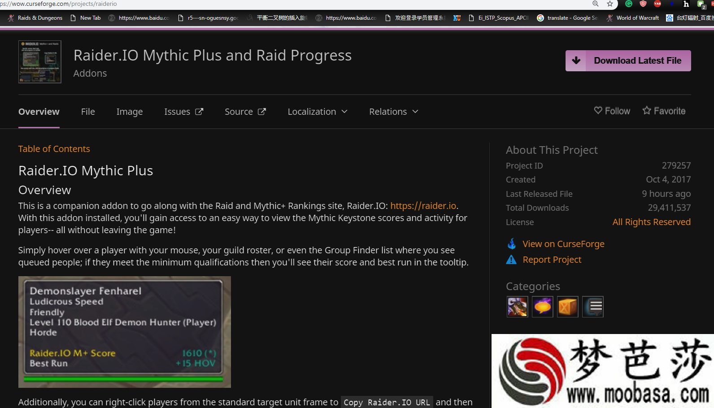The image size is (714, 408).
Task: Open the Grammarly extension icon
Action: pos(629,4)
